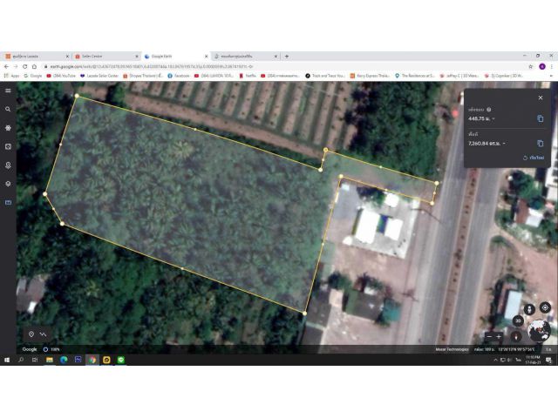Screen dimensions: 558x418
Task: Expand the bookmarks overflow chevron
Action: coord(551,76)
